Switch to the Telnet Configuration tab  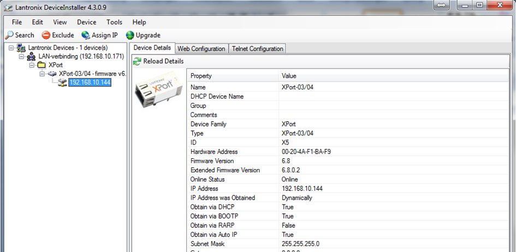[x=257, y=49]
